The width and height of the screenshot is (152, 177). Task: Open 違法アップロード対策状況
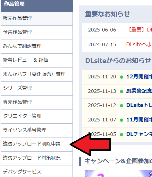point(37,158)
